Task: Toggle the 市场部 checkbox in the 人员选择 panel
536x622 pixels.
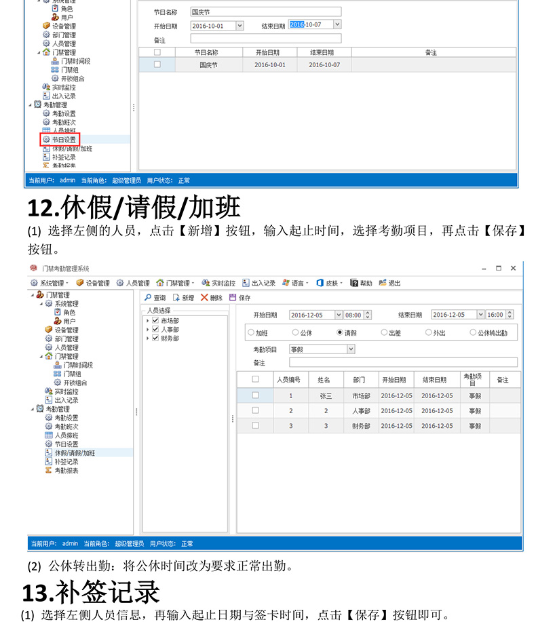Action: (155, 320)
